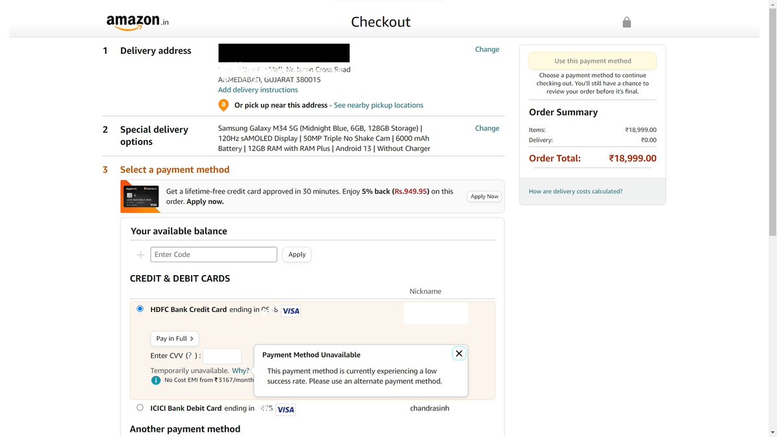Click the Items ₹18,999.00 summary amount
The image size is (777, 437).
pyautogui.click(x=641, y=130)
